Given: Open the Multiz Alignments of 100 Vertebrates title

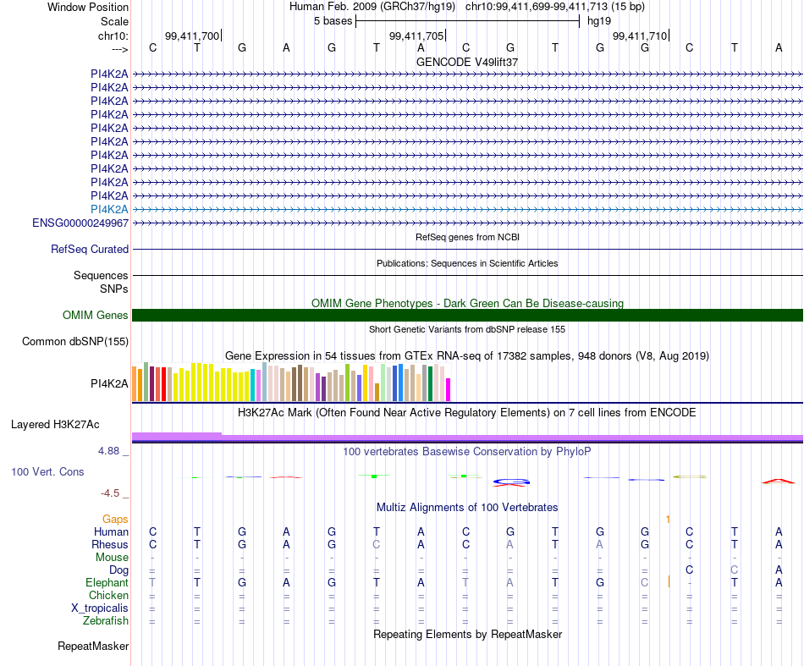Looking at the screenshot, I should [x=467, y=508].
